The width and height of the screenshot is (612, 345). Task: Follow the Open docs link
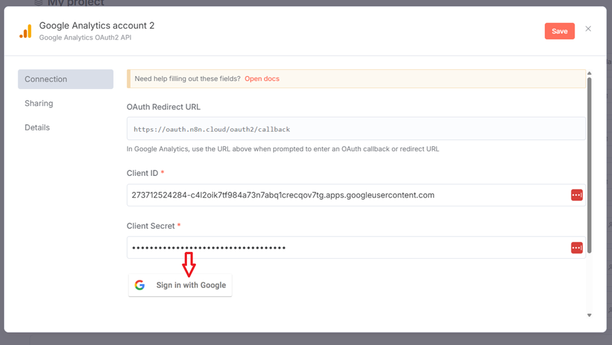coord(262,79)
